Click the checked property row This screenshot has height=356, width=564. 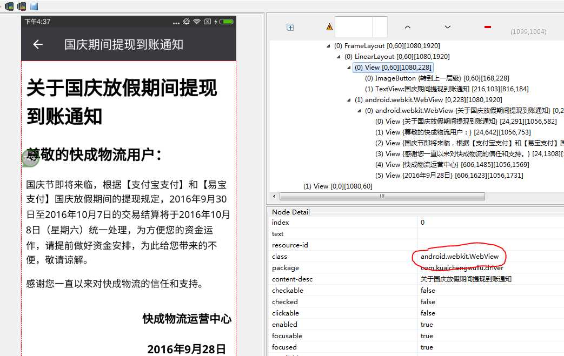416,302
